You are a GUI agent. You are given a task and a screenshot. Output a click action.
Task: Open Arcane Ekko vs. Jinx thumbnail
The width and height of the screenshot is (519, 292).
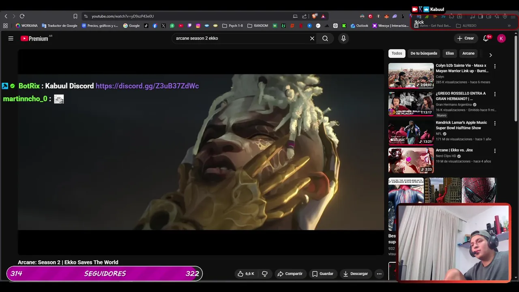411,160
